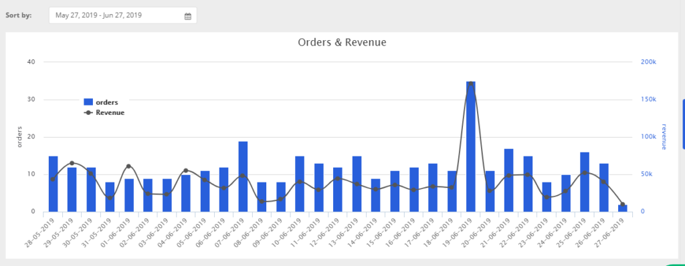Click the Orders & Revenue chart title
685x266 pixels.
click(x=342, y=42)
